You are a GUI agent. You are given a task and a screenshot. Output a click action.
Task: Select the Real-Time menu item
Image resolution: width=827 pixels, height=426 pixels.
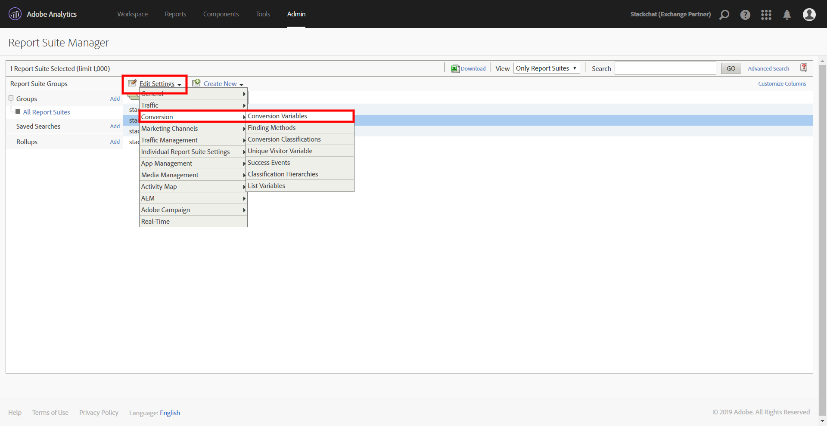pos(193,222)
